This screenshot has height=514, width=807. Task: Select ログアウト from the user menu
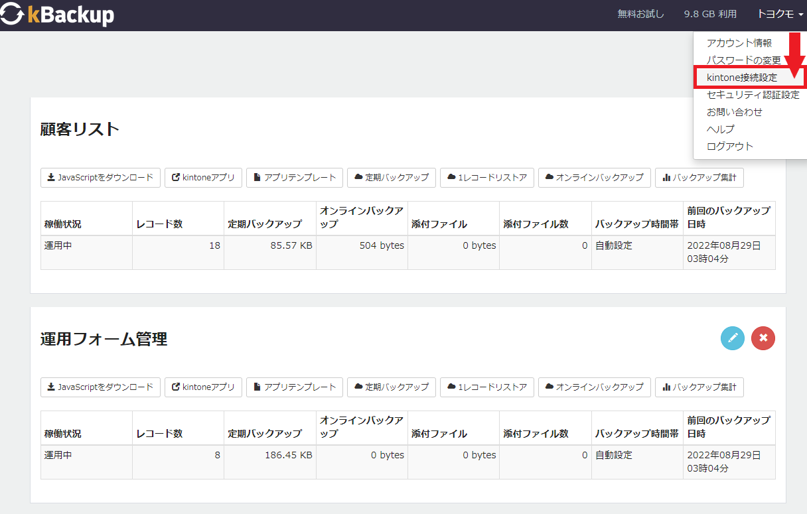(730, 147)
